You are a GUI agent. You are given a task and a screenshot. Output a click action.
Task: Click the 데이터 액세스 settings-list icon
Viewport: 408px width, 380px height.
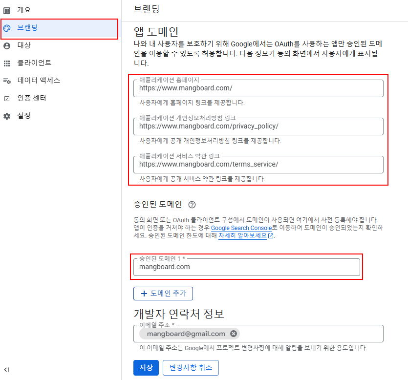point(7,81)
